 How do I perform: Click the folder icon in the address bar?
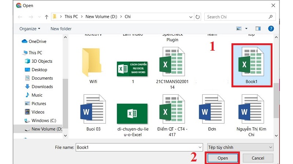click(x=54, y=17)
